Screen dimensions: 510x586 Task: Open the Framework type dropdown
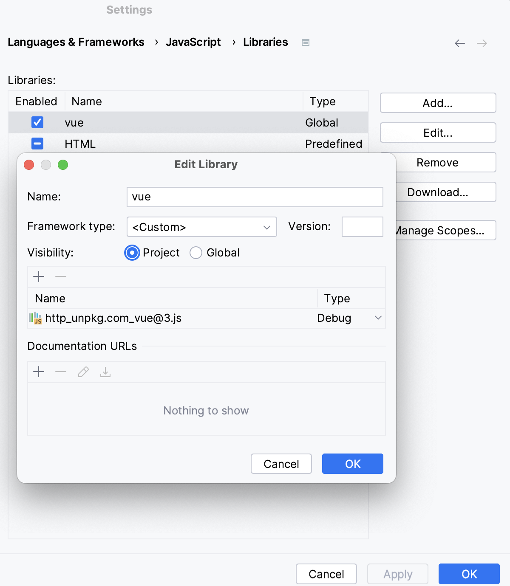point(201,227)
